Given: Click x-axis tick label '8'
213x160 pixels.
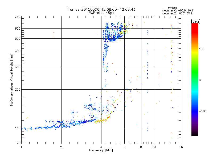Looking at the screenshot, I should click(x=141, y=147).
